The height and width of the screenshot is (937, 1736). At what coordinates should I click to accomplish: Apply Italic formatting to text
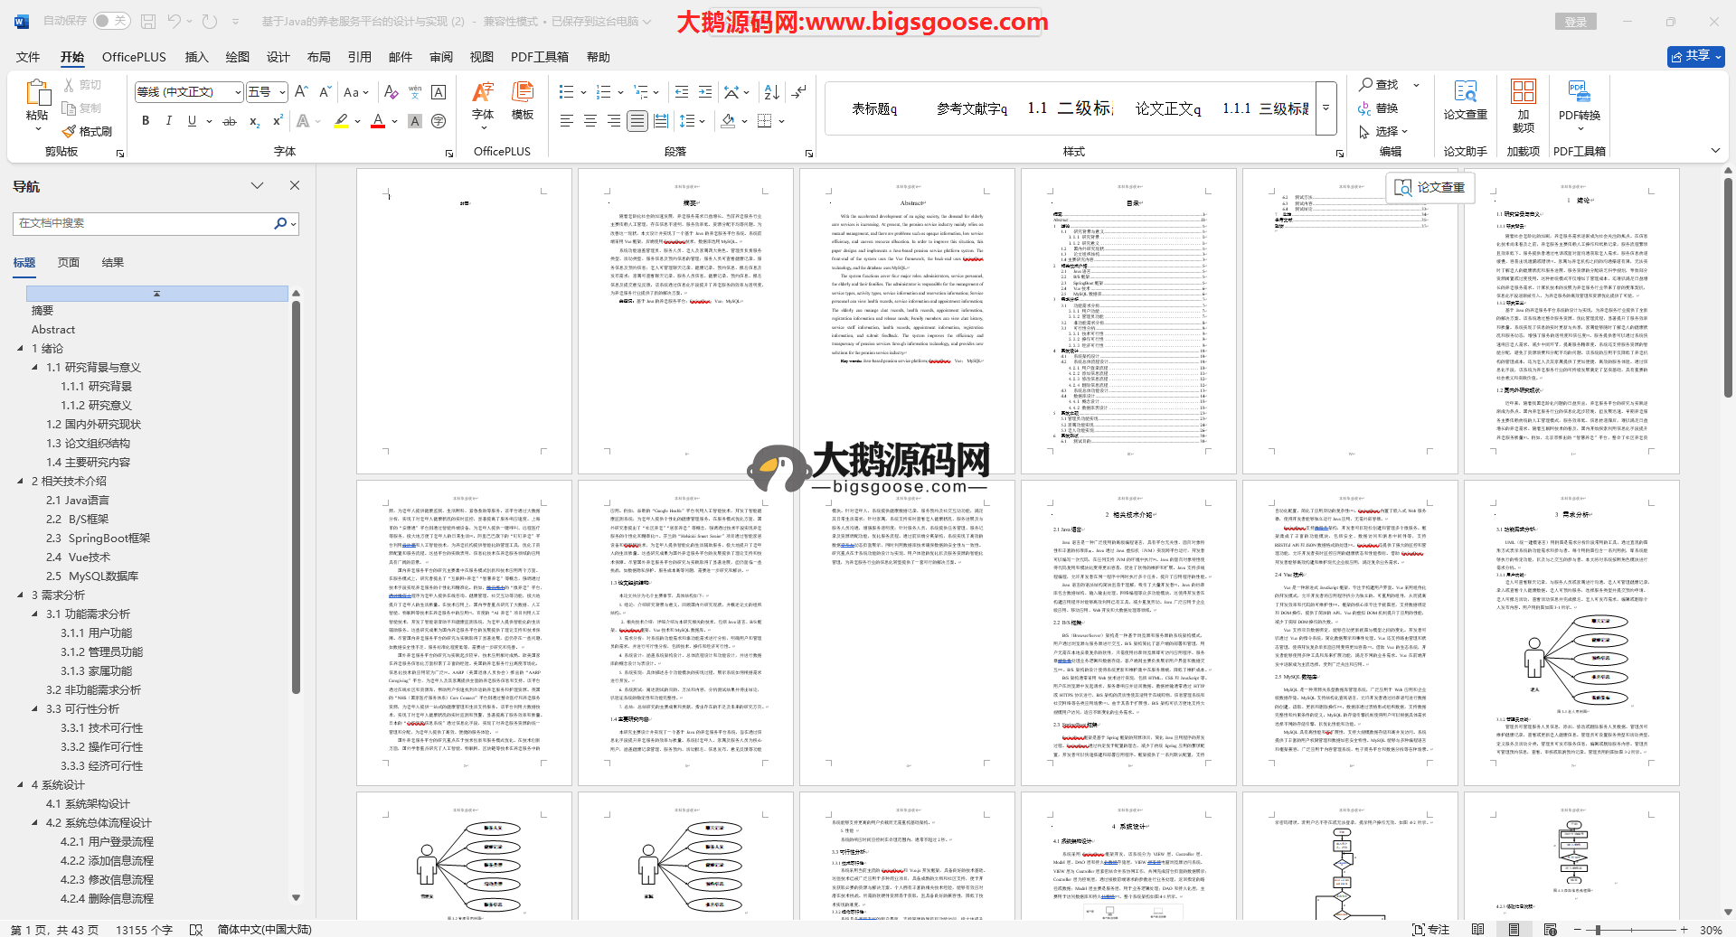coord(168,121)
